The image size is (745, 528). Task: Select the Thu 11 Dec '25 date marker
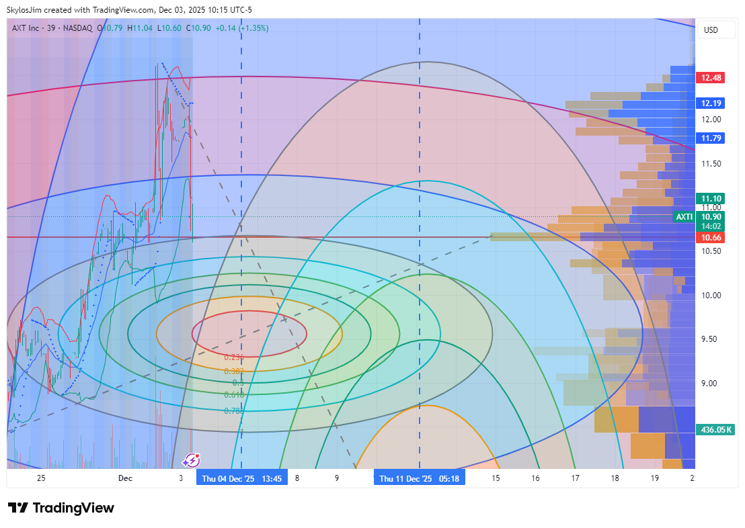(420, 478)
